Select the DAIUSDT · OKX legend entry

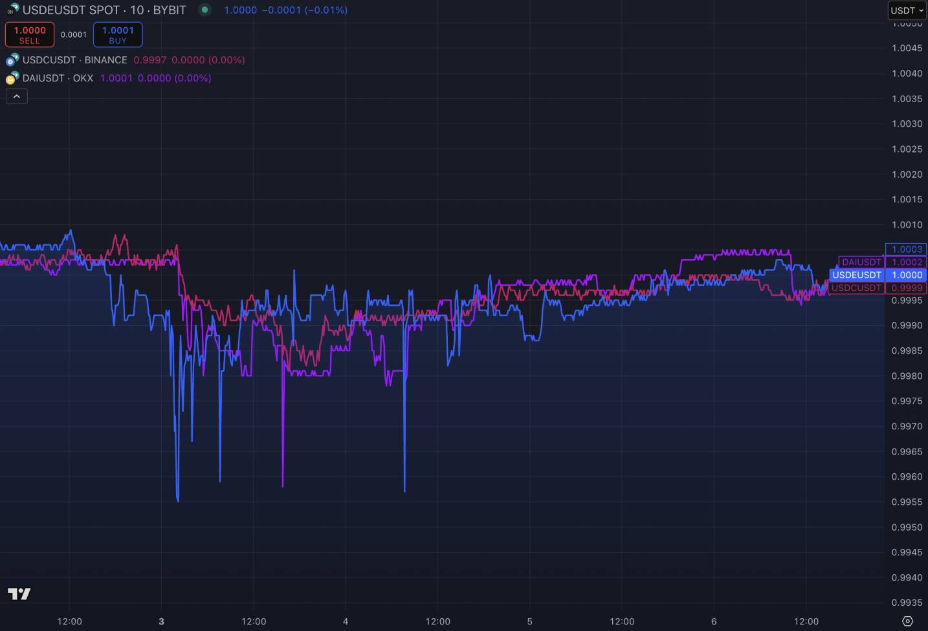pyautogui.click(x=58, y=78)
